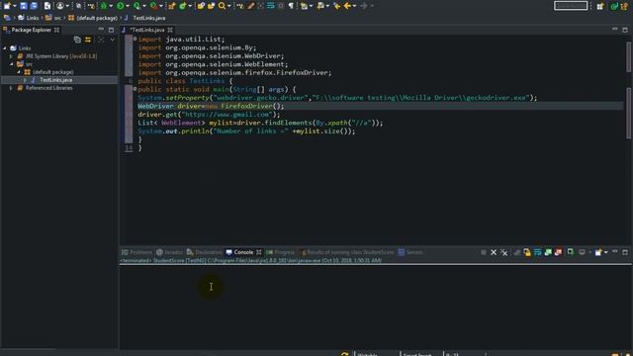Open the Search icon's dropdown arrow
Viewport: 633px width, 356px height.
point(228,6)
